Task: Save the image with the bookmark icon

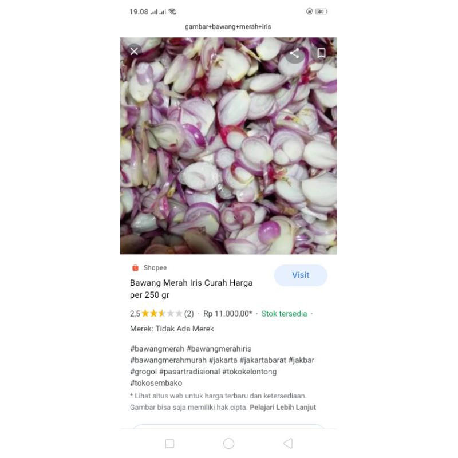Action: [321, 53]
